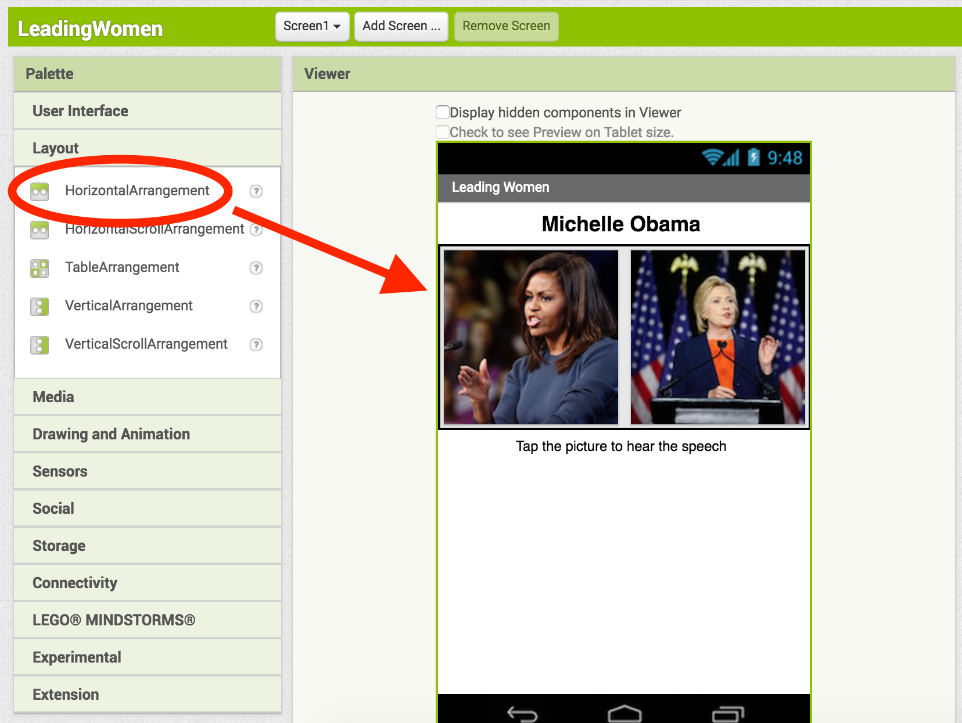Select the TableArrangement grid icon
Viewport: 962px width, 723px height.
click(x=40, y=268)
